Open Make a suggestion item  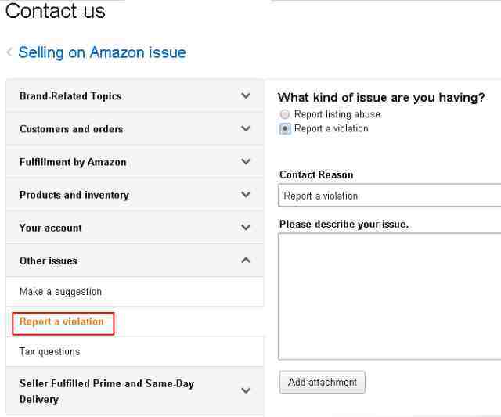[60, 292]
